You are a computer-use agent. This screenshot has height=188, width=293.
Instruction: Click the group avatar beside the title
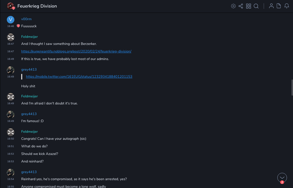pyautogui.click(x=11, y=6)
